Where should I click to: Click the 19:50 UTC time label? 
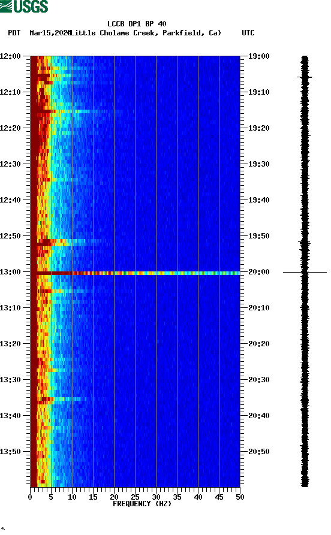259,236
